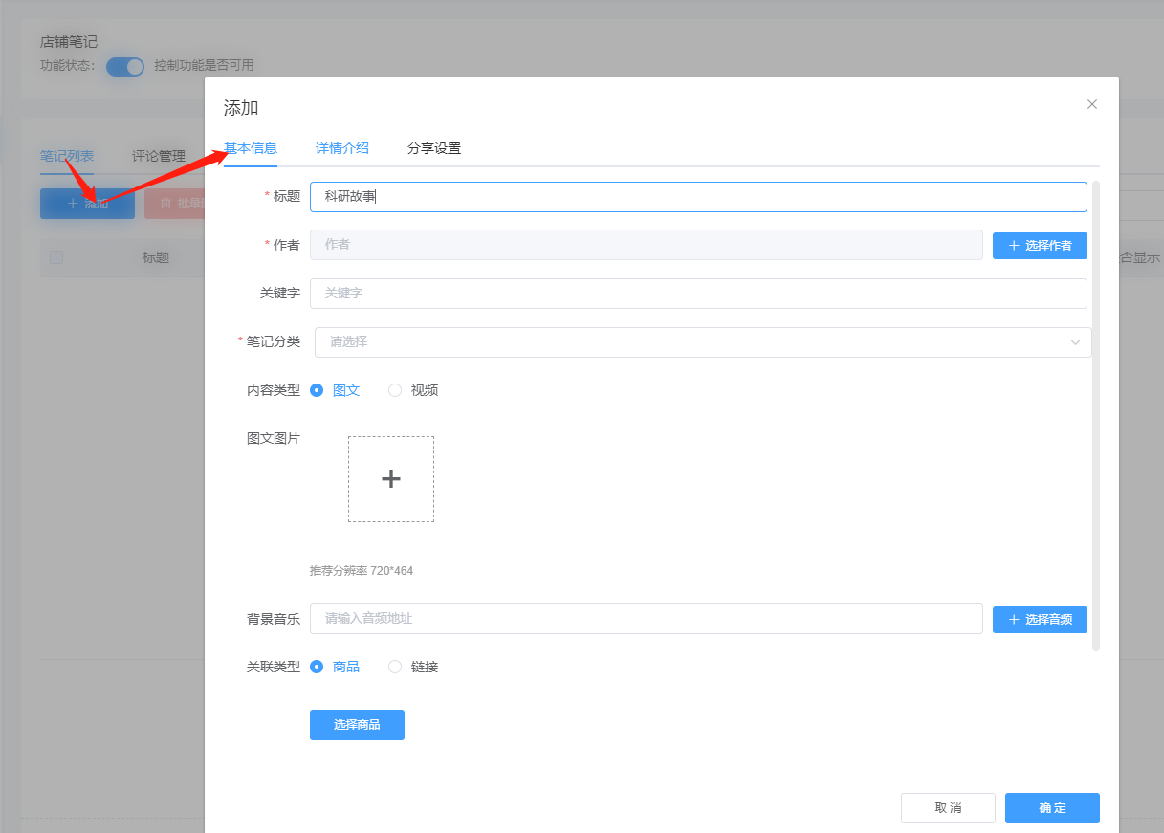Choose 商品 as the 关联类型
The image size is (1164, 833).
pyautogui.click(x=317, y=667)
